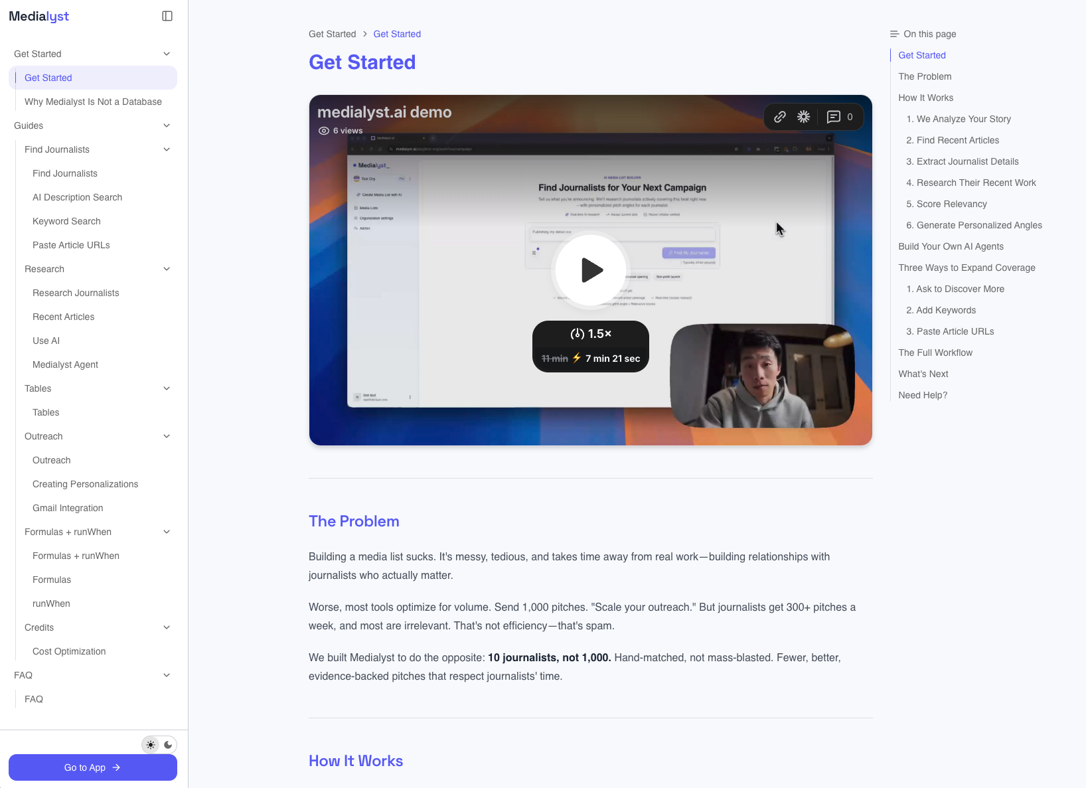Select the Medialyst Agent page

tap(65, 364)
